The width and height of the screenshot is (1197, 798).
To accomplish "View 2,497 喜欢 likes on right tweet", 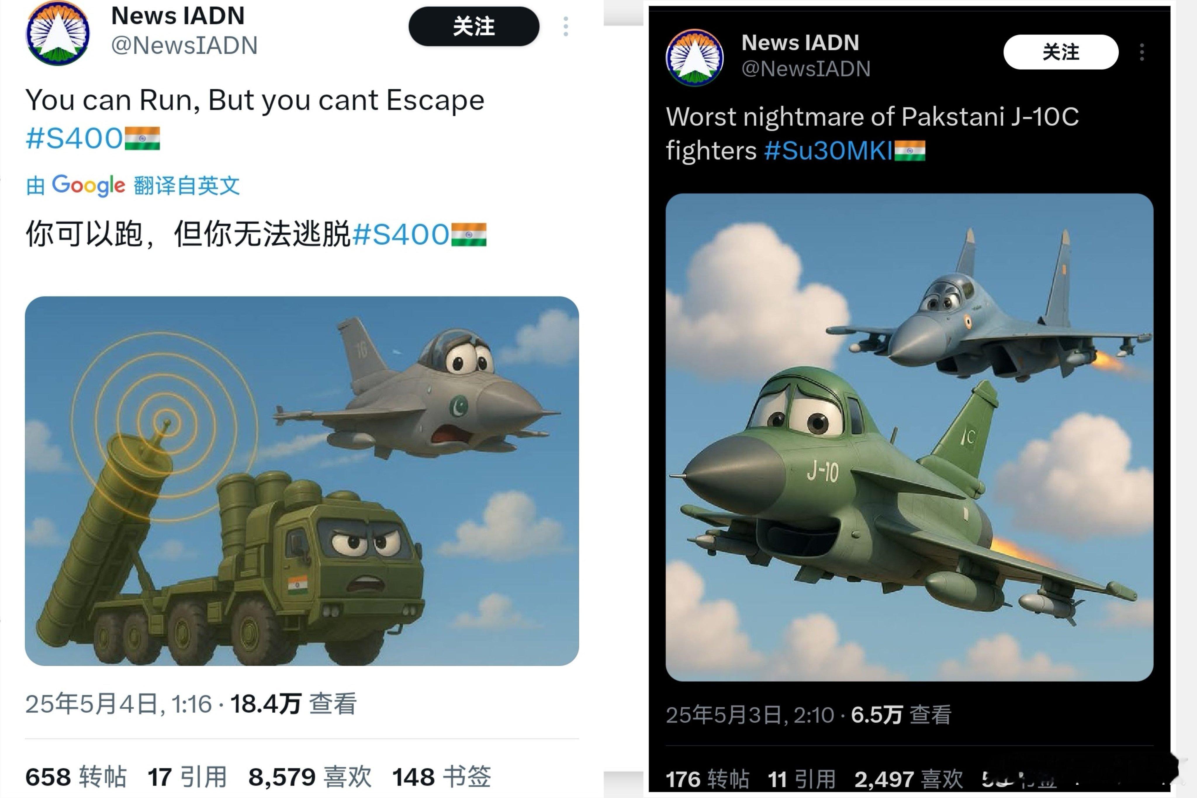I will (909, 779).
